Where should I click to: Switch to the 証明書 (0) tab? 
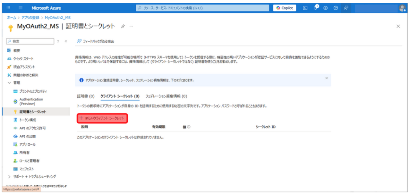click(x=86, y=96)
